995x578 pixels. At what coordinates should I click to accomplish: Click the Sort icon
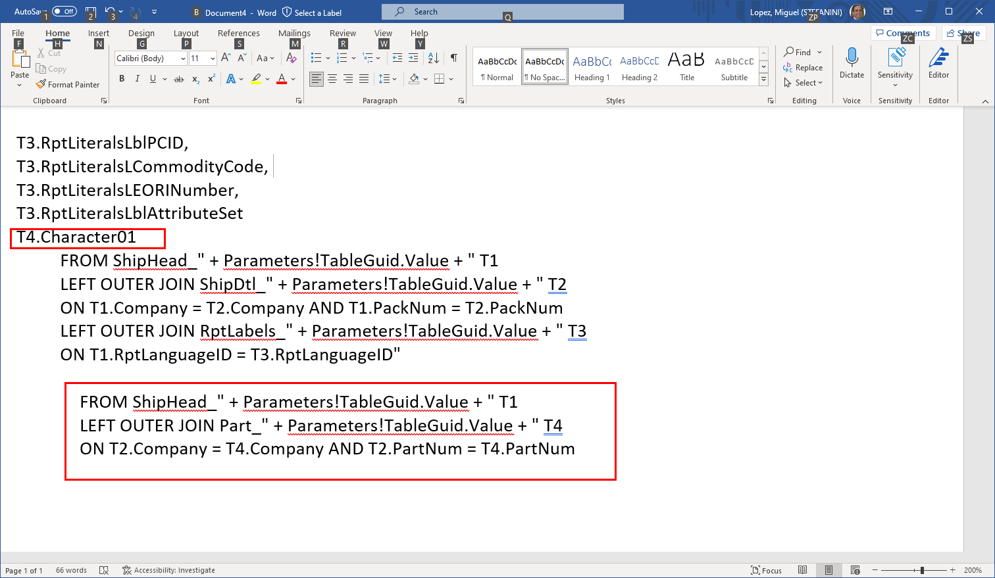pos(433,58)
